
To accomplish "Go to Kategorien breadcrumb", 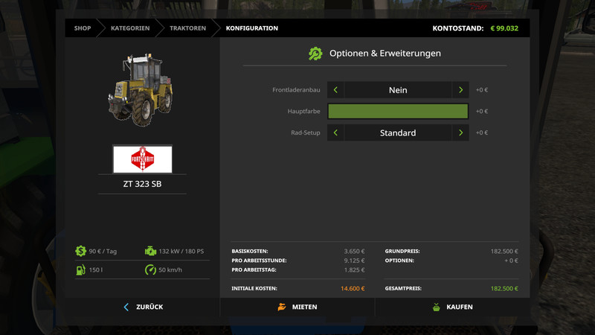I will tap(130, 28).
